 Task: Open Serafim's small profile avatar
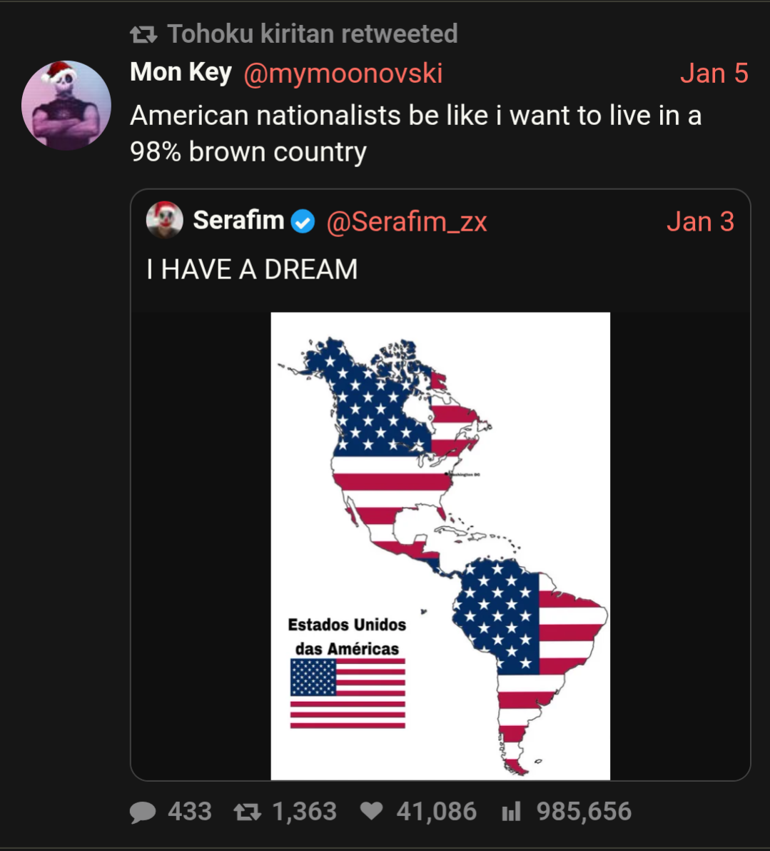coord(164,220)
